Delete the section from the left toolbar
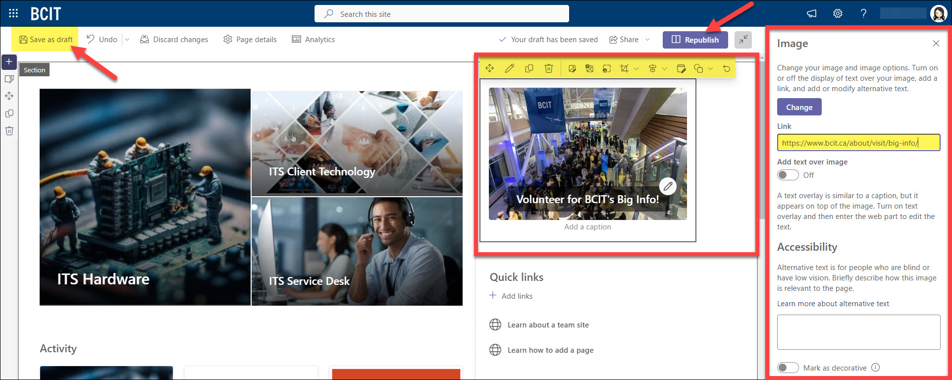This screenshot has height=380, width=952. 9,131
